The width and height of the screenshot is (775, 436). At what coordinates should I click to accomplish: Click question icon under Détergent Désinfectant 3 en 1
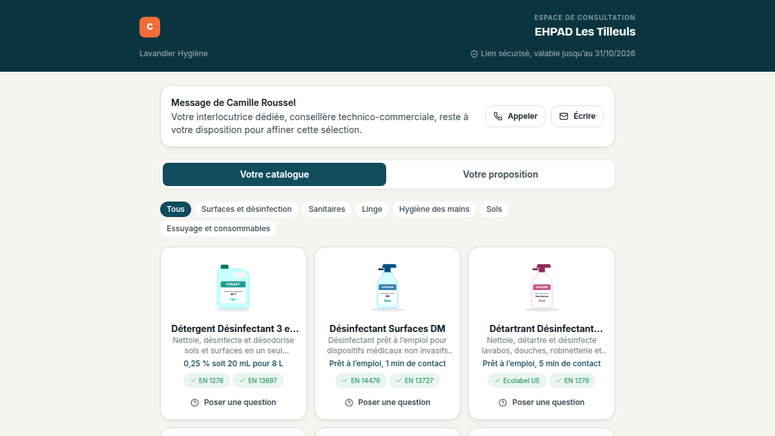pyautogui.click(x=195, y=402)
